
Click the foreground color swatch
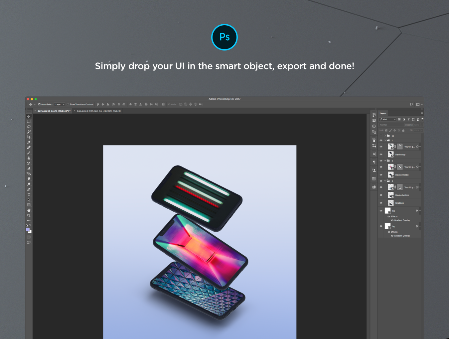point(28,230)
